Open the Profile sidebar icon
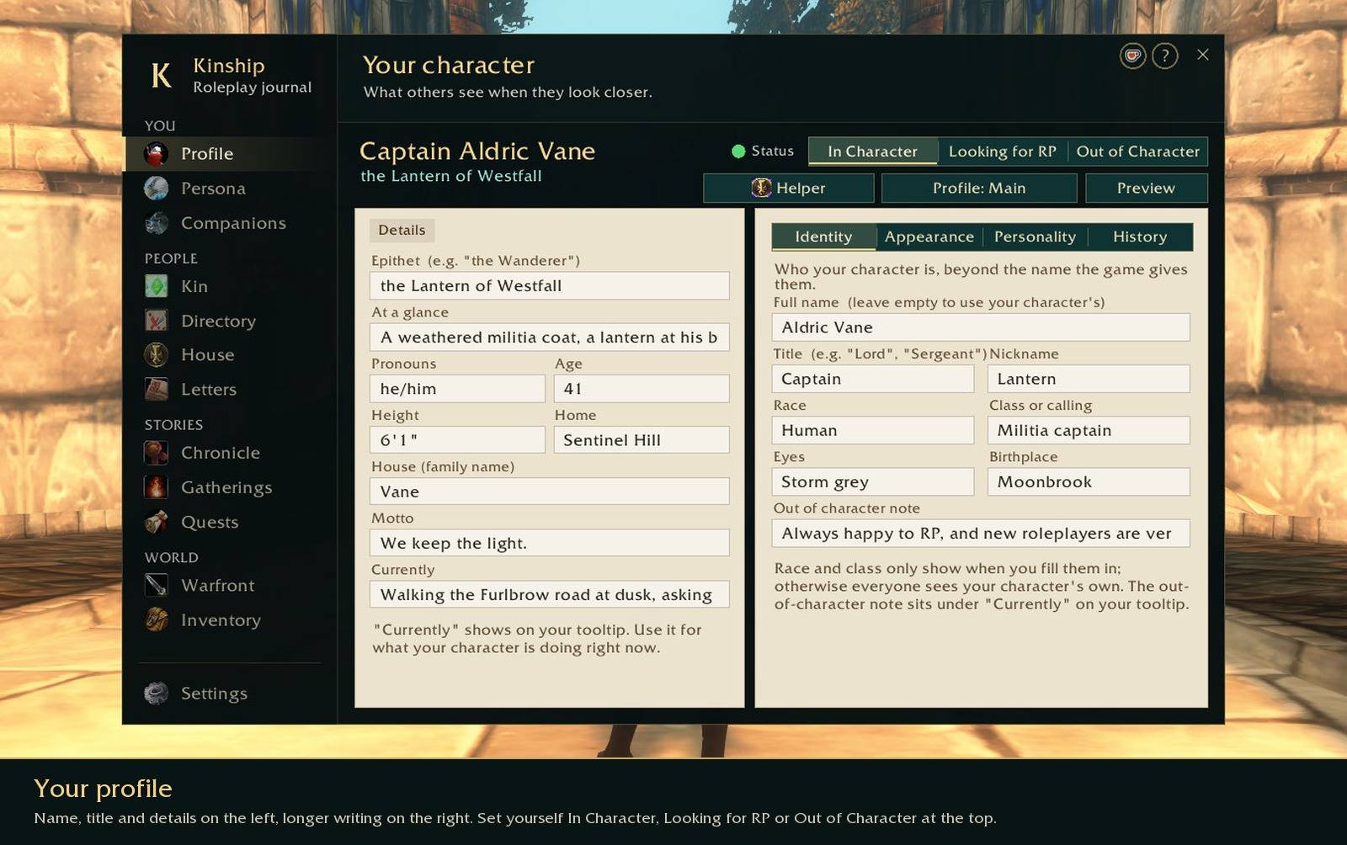This screenshot has width=1347, height=845. 156,154
